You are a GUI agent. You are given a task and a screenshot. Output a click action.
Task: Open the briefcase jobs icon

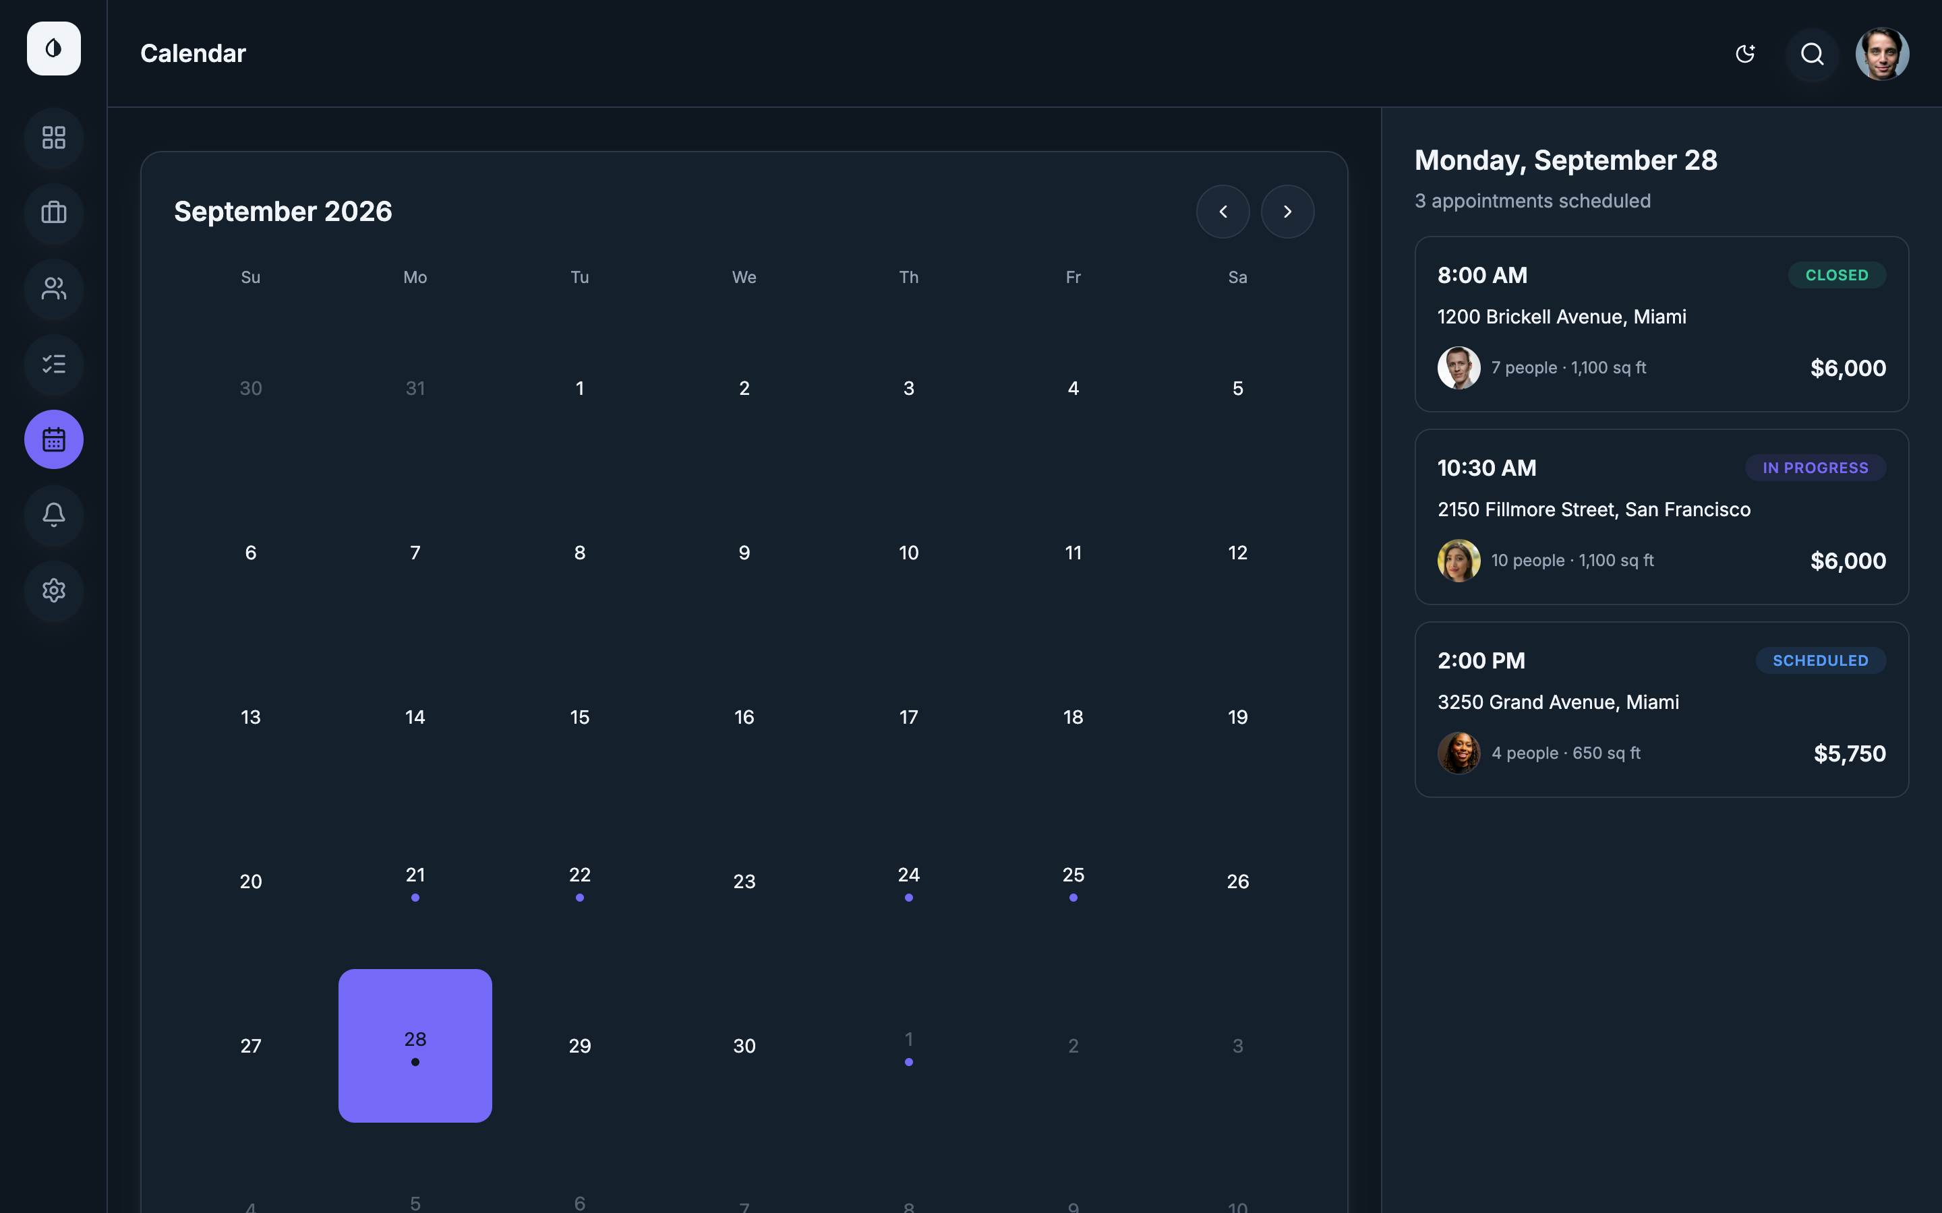54,214
